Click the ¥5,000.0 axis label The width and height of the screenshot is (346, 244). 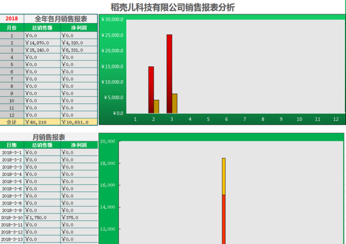point(114,98)
